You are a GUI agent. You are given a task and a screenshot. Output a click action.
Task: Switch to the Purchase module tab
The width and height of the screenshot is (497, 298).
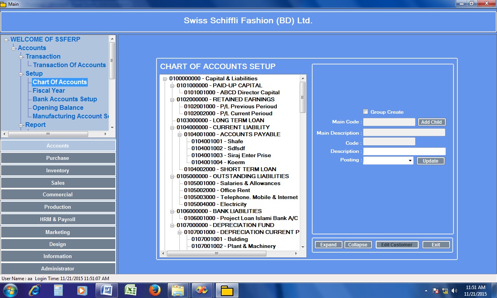point(58,158)
